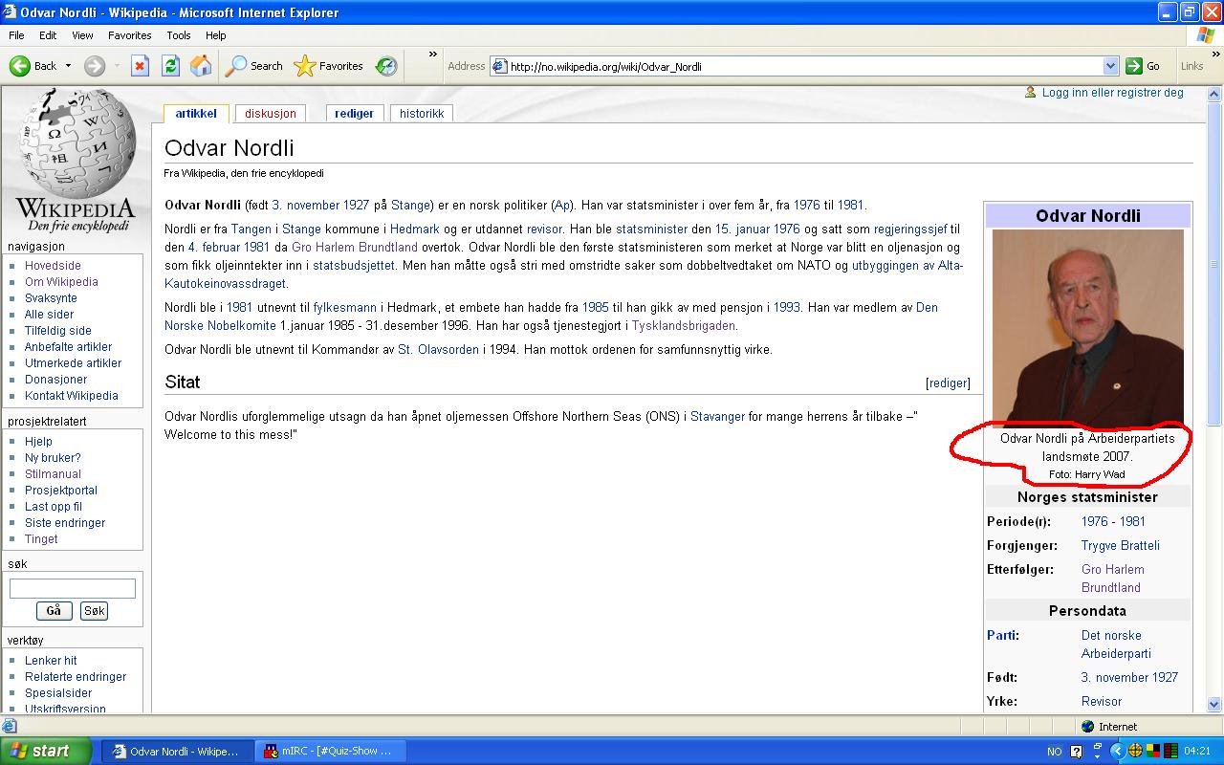
Task: Open the St. Olavsorden link
Action: coord(439,350)
